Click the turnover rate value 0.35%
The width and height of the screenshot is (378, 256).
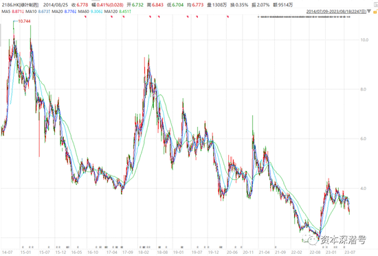(x=241, y=5)
